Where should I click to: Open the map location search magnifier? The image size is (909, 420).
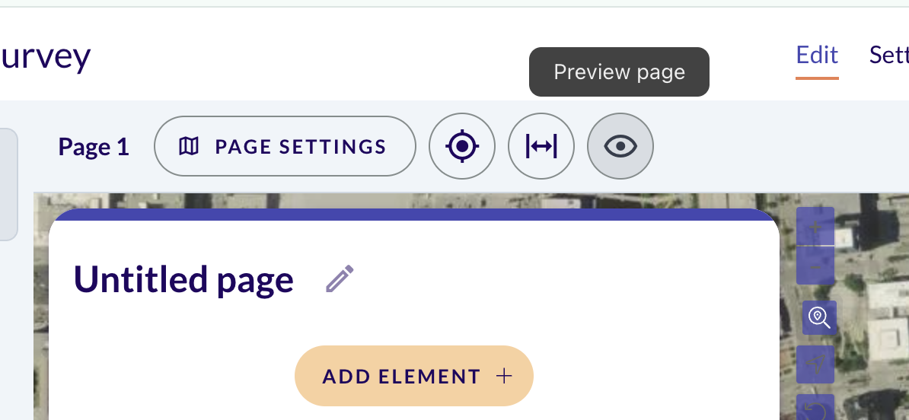point(819,317)
